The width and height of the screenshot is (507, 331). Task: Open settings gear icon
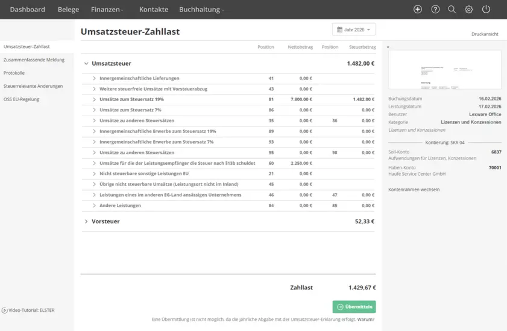click(x=469, y=10)
